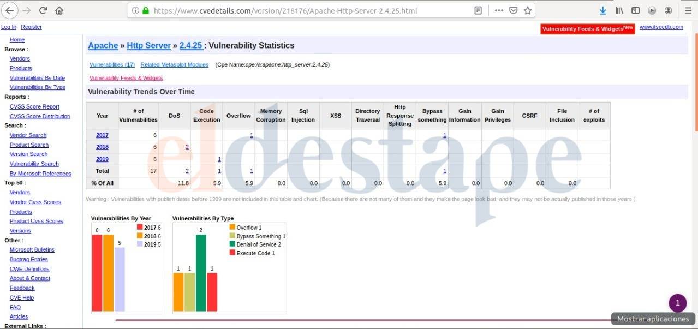Save page to Pocket icon
Screen dimensions: 698x329
point(513,10)
